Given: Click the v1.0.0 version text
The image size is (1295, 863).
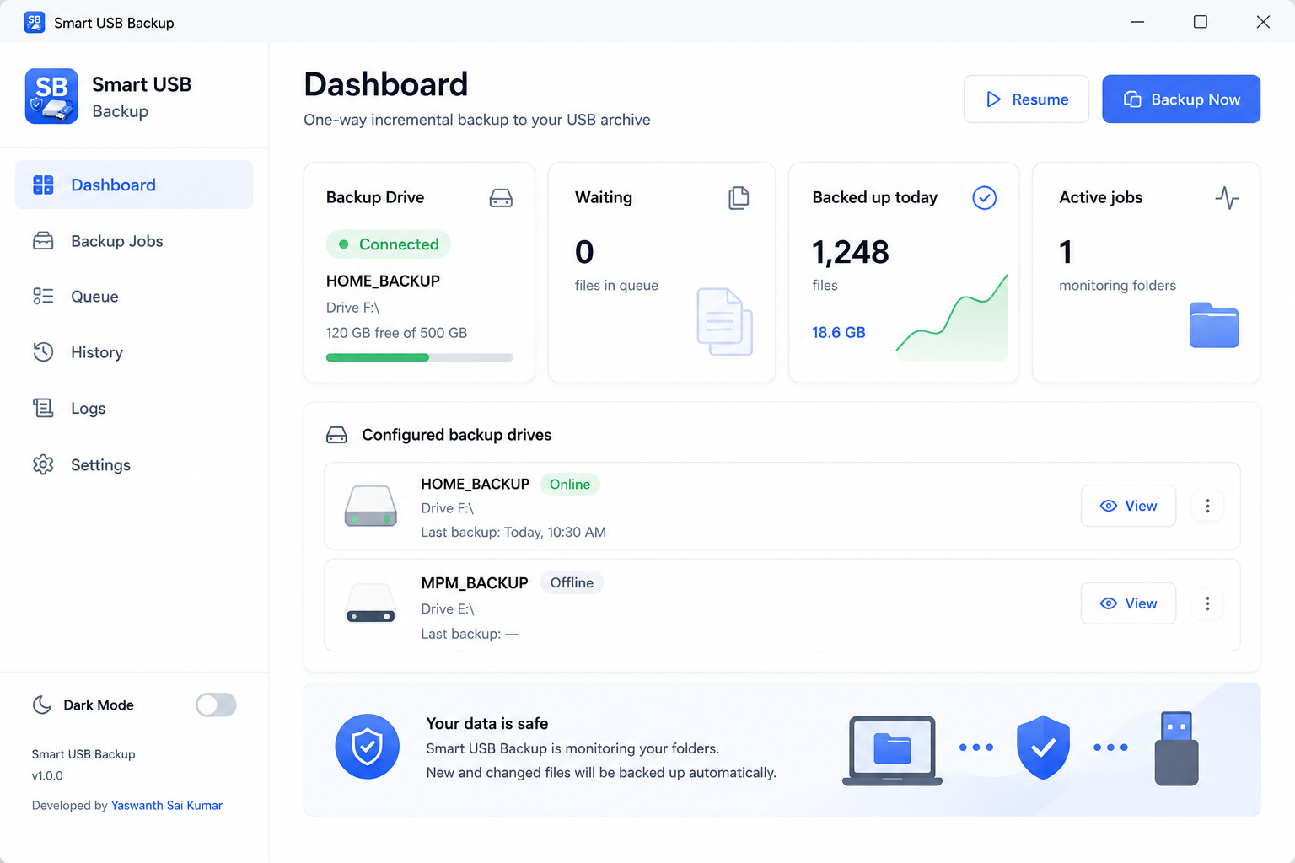Looking at the screenshot, I should click(x=47, y=776).
